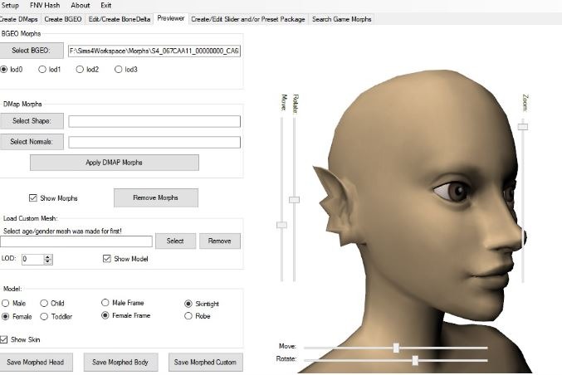Viewport: 562px width, 375px height.
Task: Click the Normals path input field
Action: pos(154,142)
